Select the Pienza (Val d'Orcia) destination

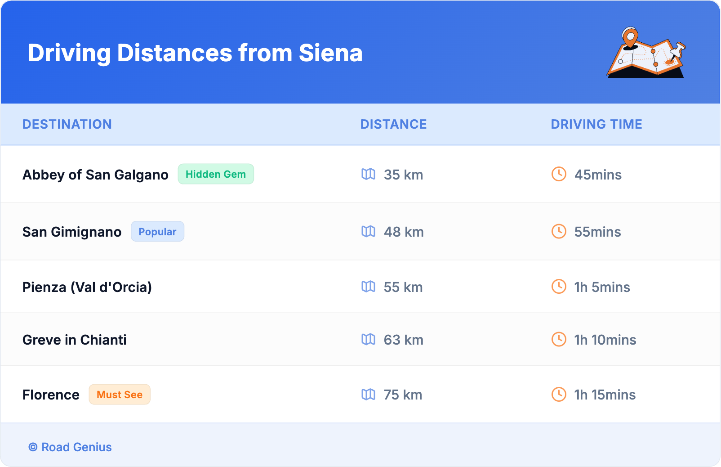click(x=87, y=287)
